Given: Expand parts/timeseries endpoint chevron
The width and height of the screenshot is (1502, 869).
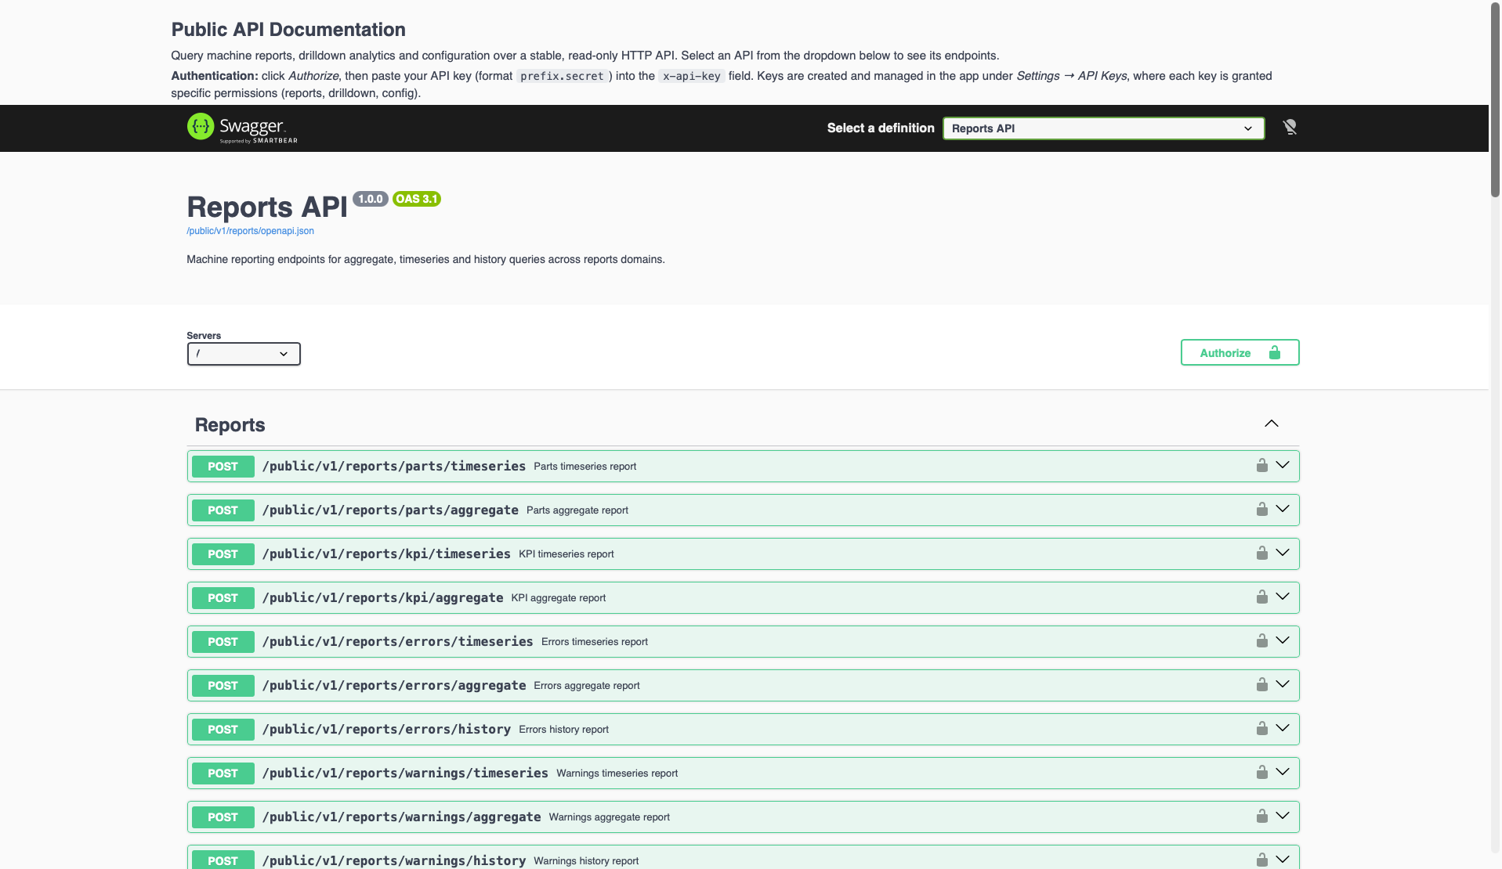Looking at the screenshot, I should [x=1282, y=465].
